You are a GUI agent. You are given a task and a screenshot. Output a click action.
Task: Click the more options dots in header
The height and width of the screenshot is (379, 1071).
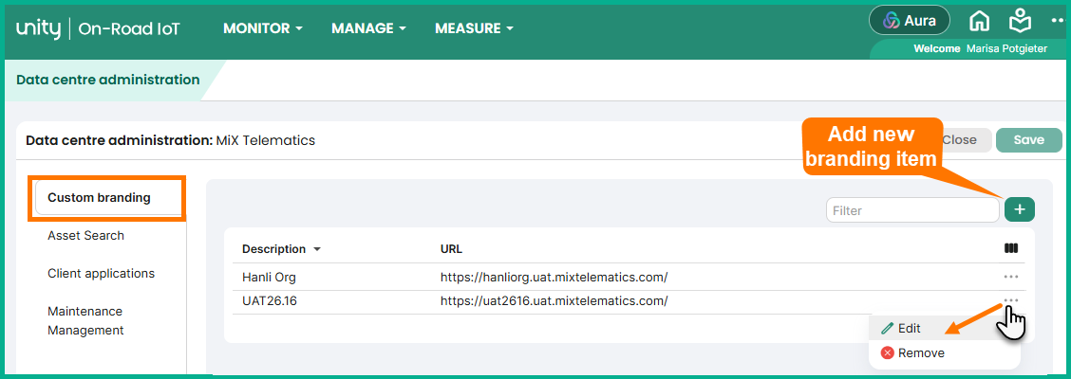[x=1059, y=21]
